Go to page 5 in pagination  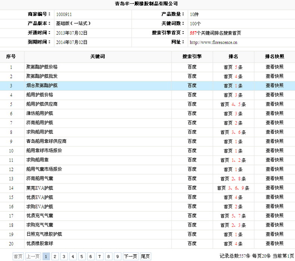coord(82,257)
